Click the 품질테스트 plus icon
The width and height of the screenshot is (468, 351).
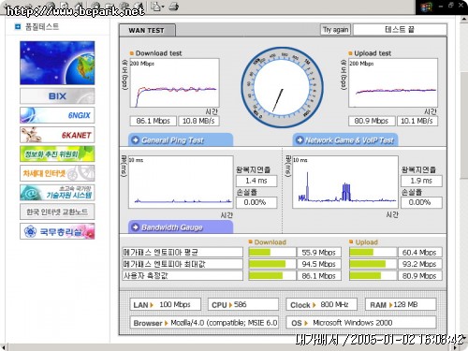18,27
